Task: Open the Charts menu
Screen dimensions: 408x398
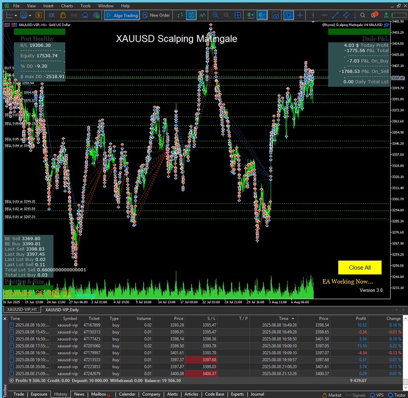Action: (67, 6)
